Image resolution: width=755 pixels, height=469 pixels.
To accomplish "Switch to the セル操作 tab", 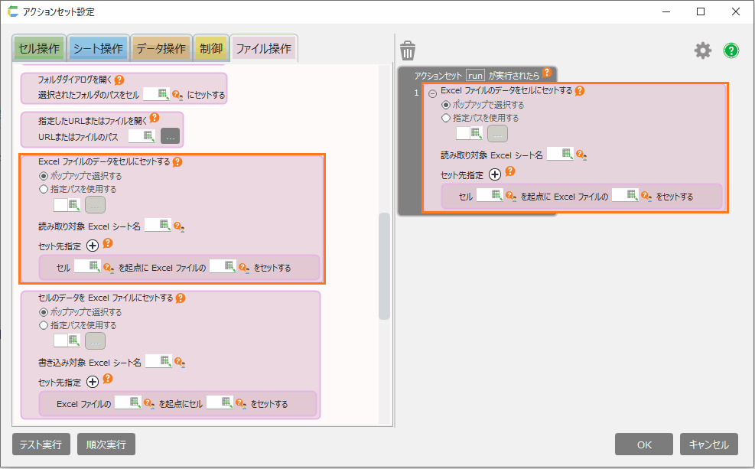I will tap(38, 49).
